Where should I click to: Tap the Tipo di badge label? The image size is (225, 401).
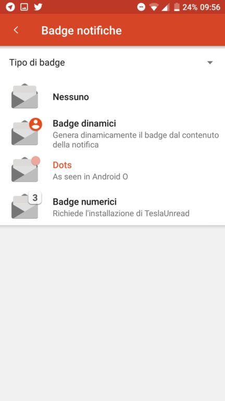click(37, 63)
